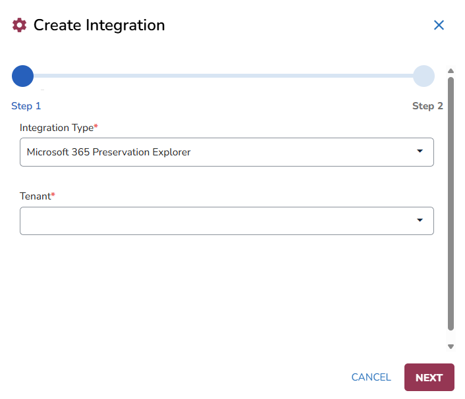Close the Create Integration dialog
465x399 pixels.
coord(439,25)
